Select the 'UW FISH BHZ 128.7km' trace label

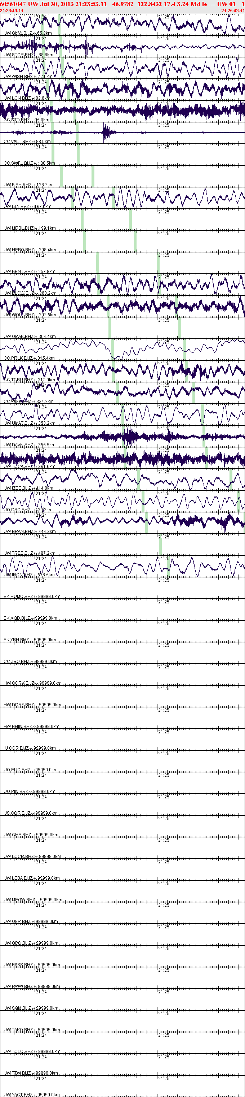click(x=29, y=185)
